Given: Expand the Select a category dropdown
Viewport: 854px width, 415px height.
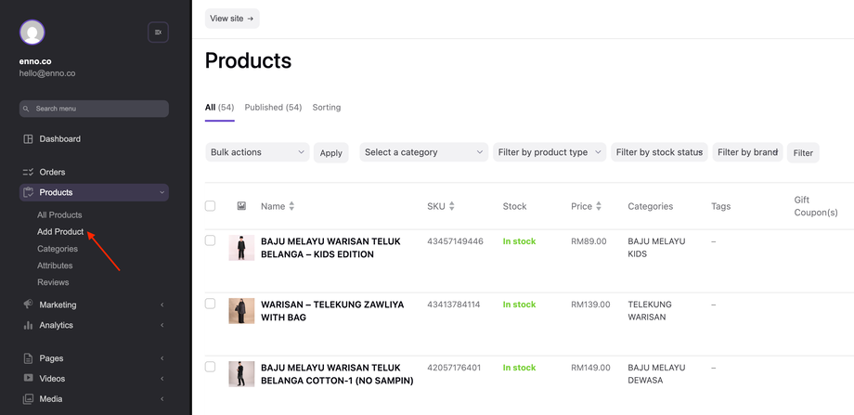Looking at the screenshot, I should (x=423, y=152).
